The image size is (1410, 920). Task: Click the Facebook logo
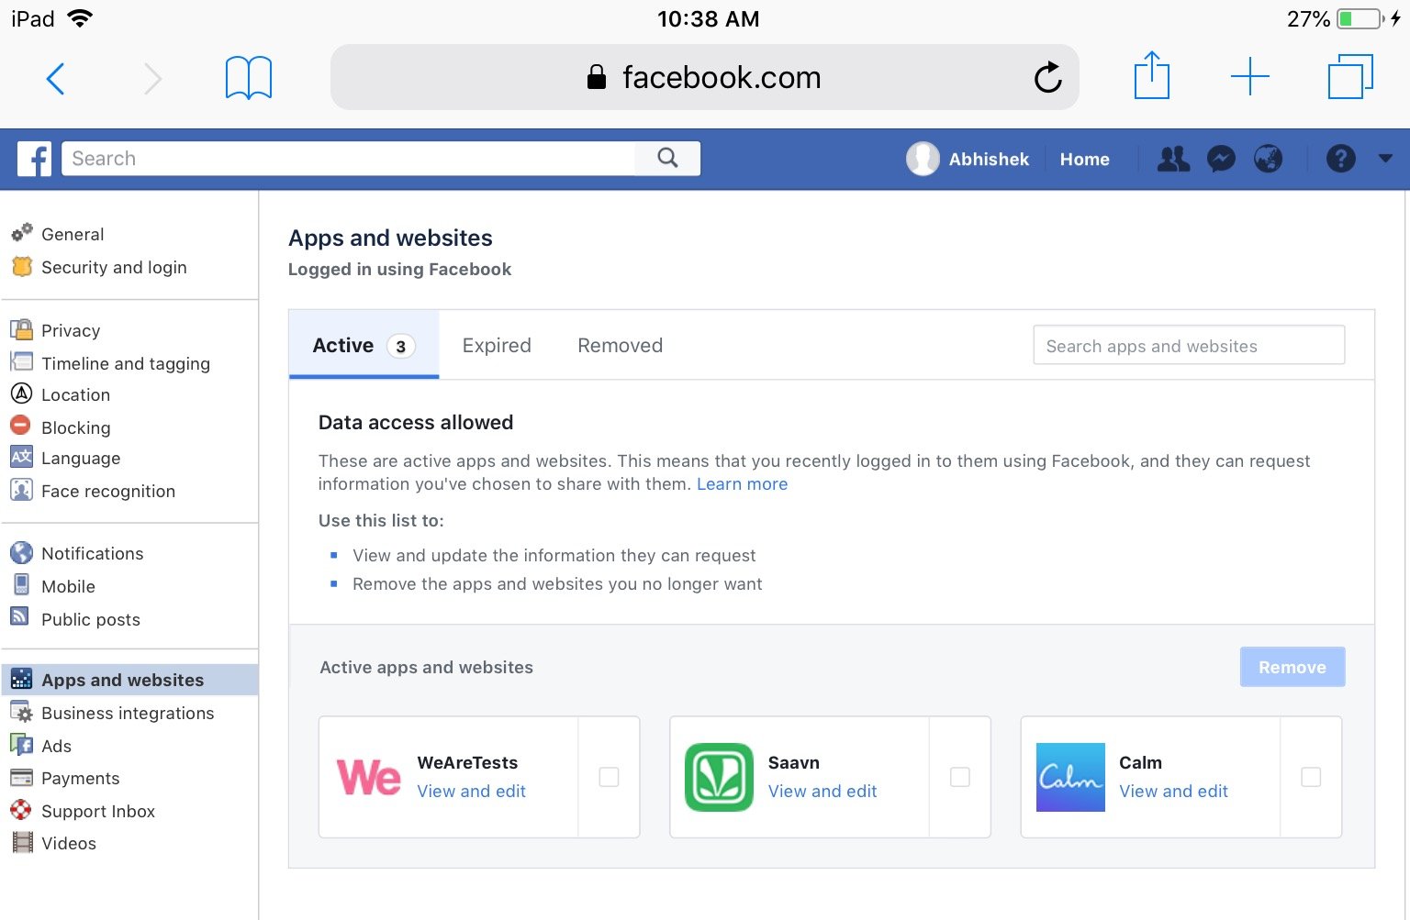[x=34, y=159]
